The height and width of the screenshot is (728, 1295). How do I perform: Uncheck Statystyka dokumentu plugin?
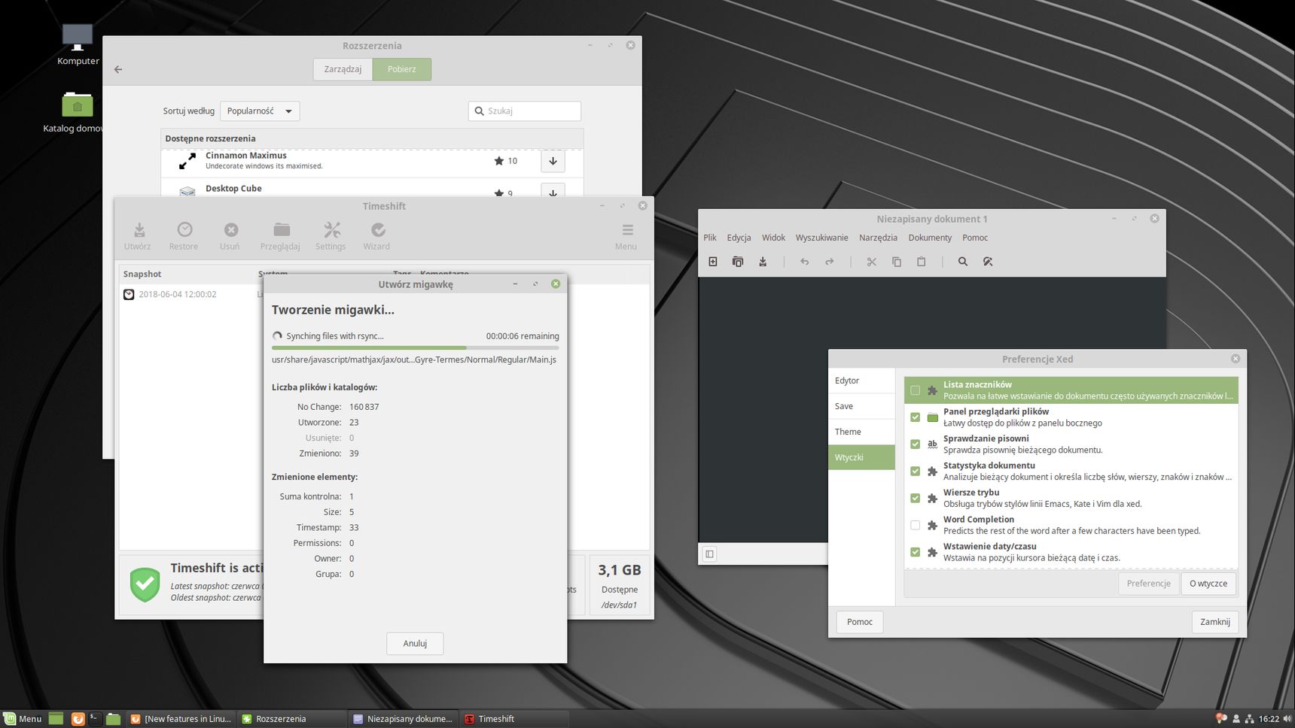coord(916,472)
